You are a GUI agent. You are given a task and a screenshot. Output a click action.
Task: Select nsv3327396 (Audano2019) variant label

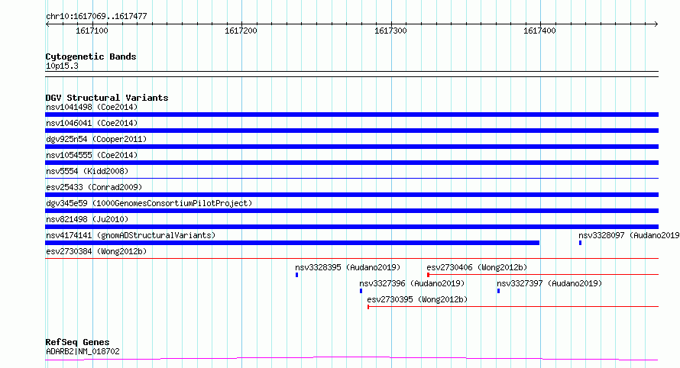coord(412,283)
